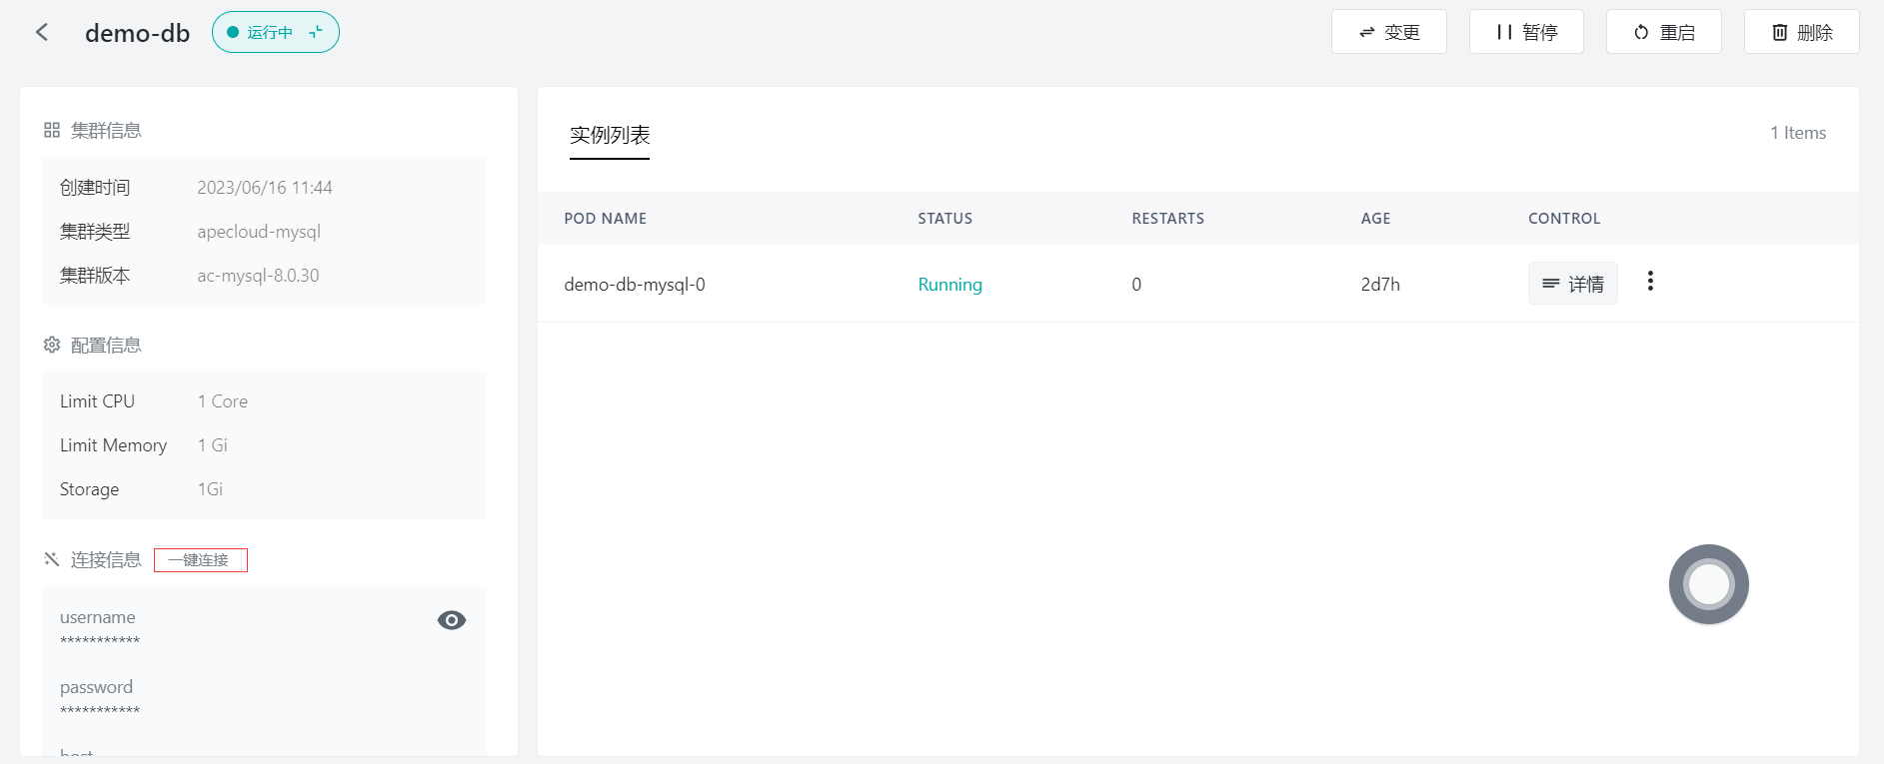Click the STATUS column header
The image size is (1884, 764).
tap(944, 219)
